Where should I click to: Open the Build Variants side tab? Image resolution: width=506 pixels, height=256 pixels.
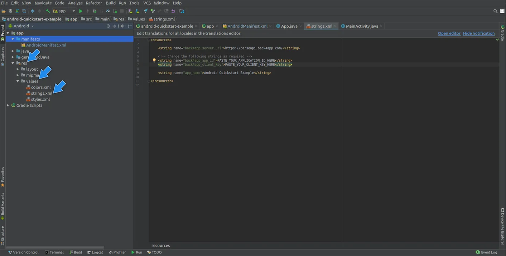(x=3, y=206)
